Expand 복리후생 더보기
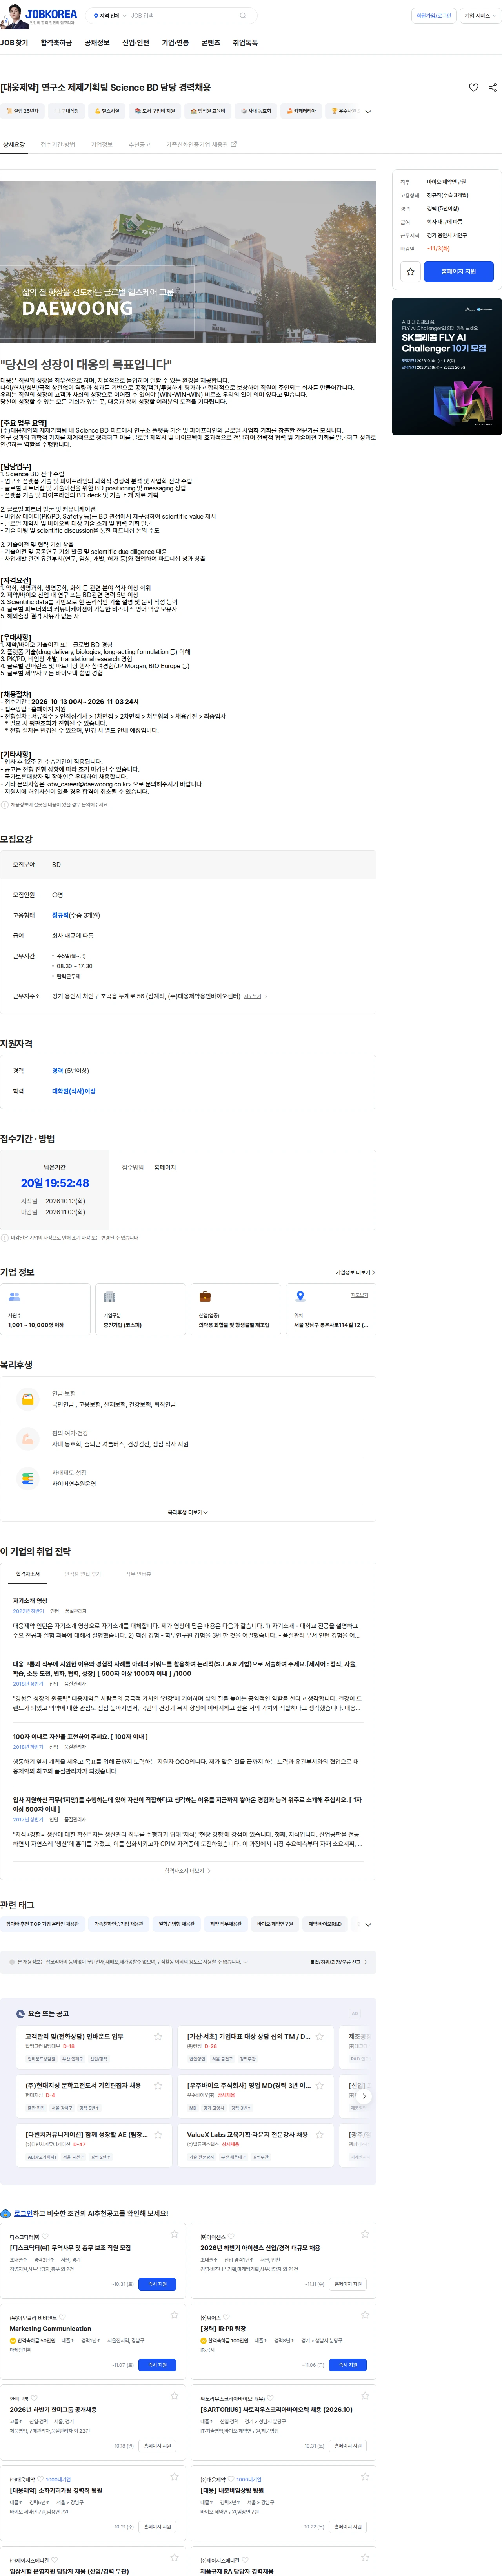 pos(187,1512)
